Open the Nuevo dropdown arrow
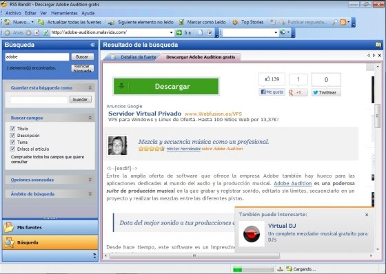Viewport: 386px width, 274px height. 32,22
